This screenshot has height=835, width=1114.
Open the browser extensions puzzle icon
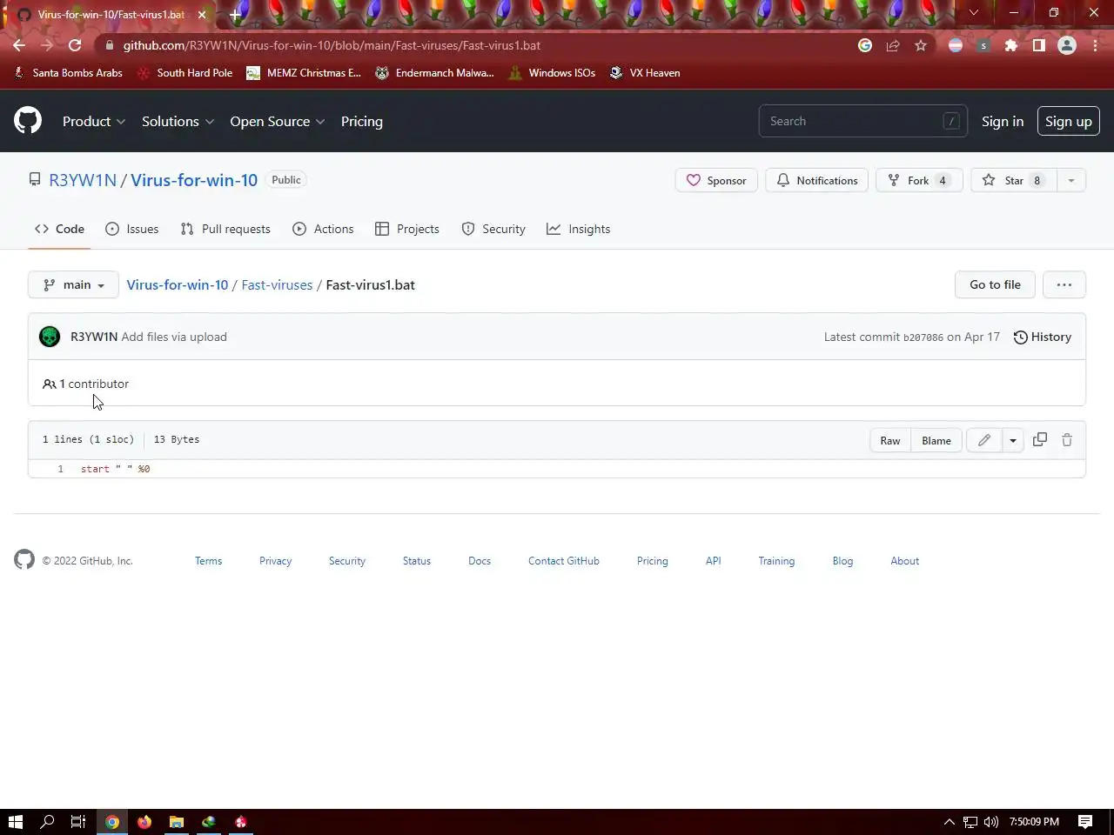tap(1011, 45)
